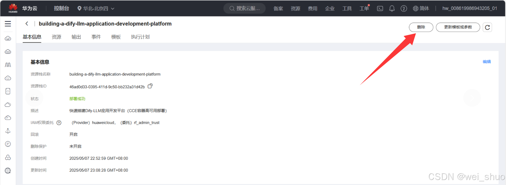Viewport: 506px width, 185px height.
Task: Click the cloud with upload arrow sidebar icon
Action: click(8, 78)
